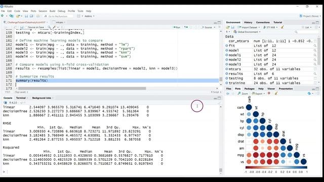Open the File menu

(3, 11)
